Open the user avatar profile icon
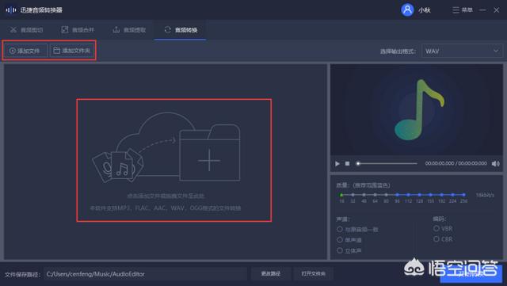507x286 pixels. point(407,10)
